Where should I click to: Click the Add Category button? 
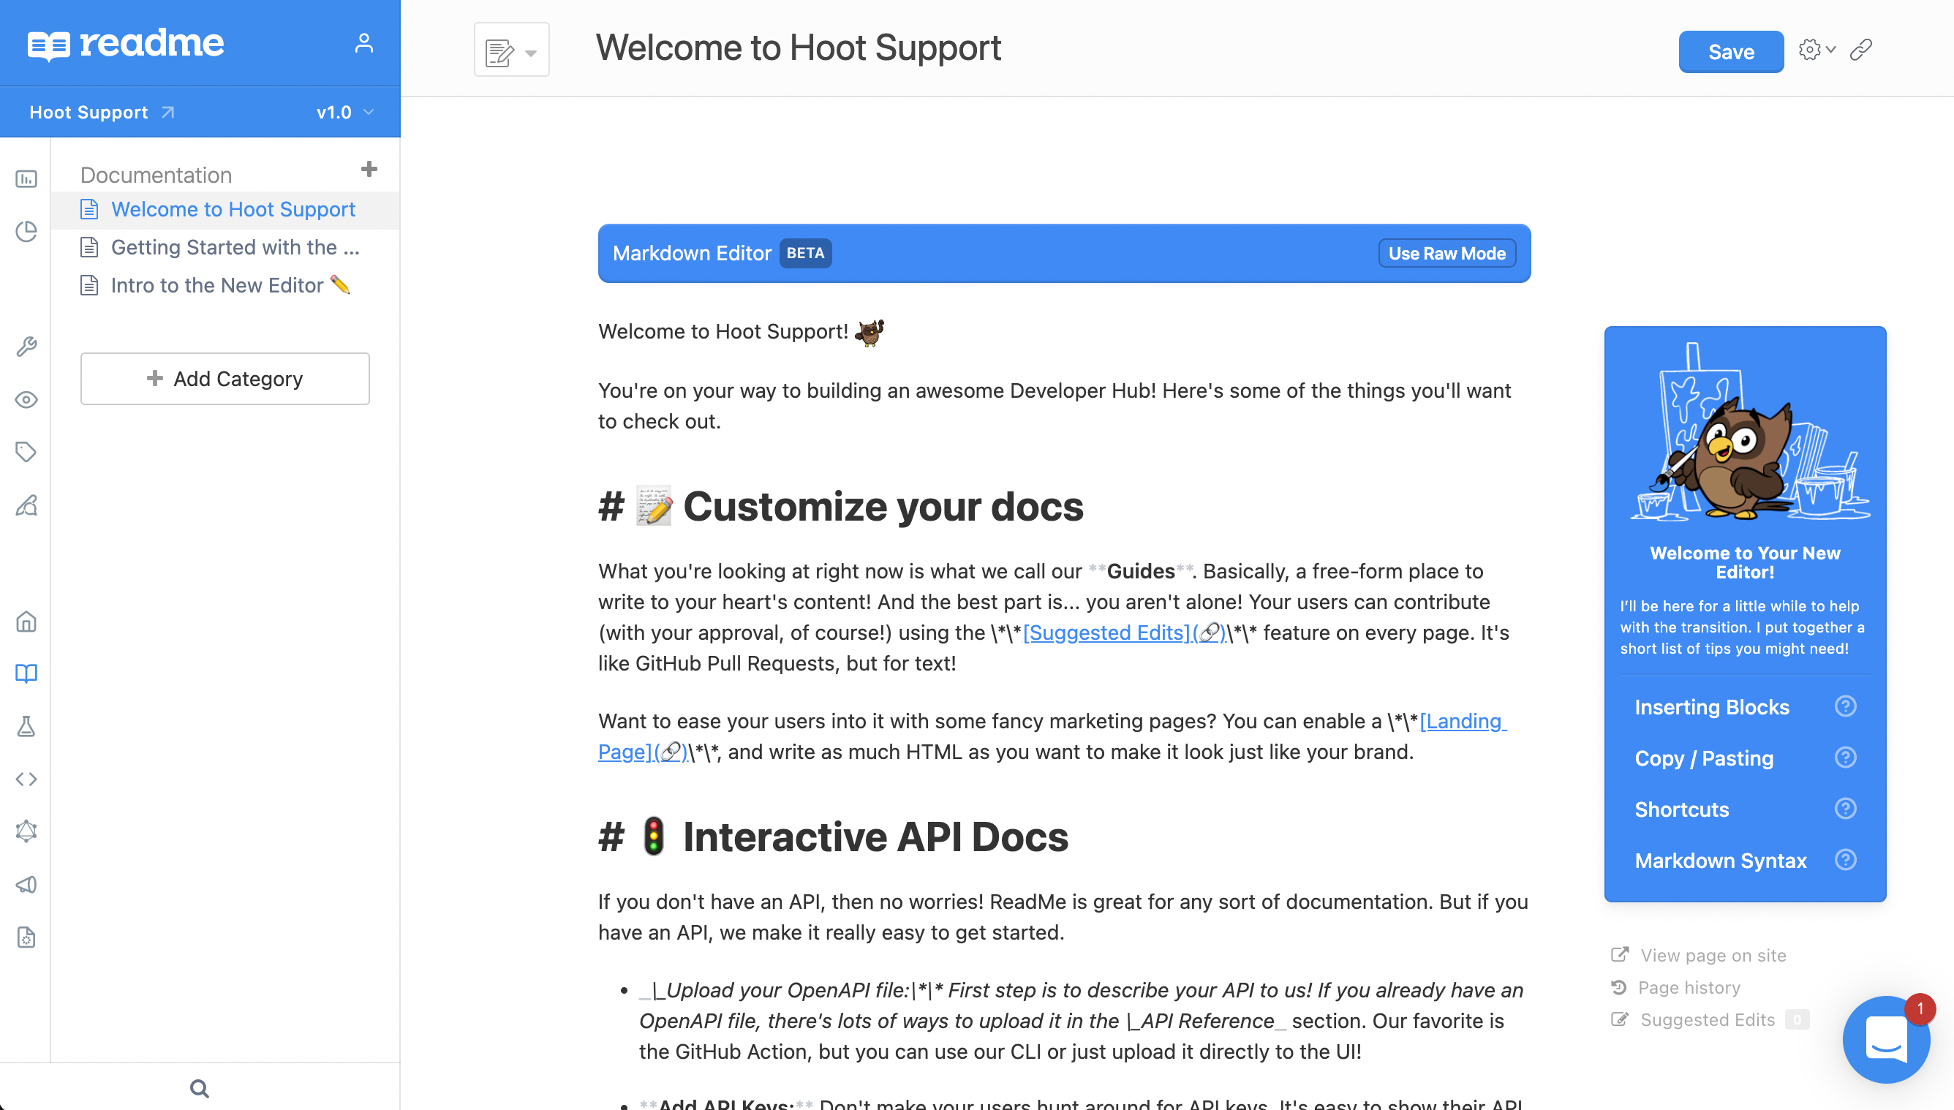point(225,379)
